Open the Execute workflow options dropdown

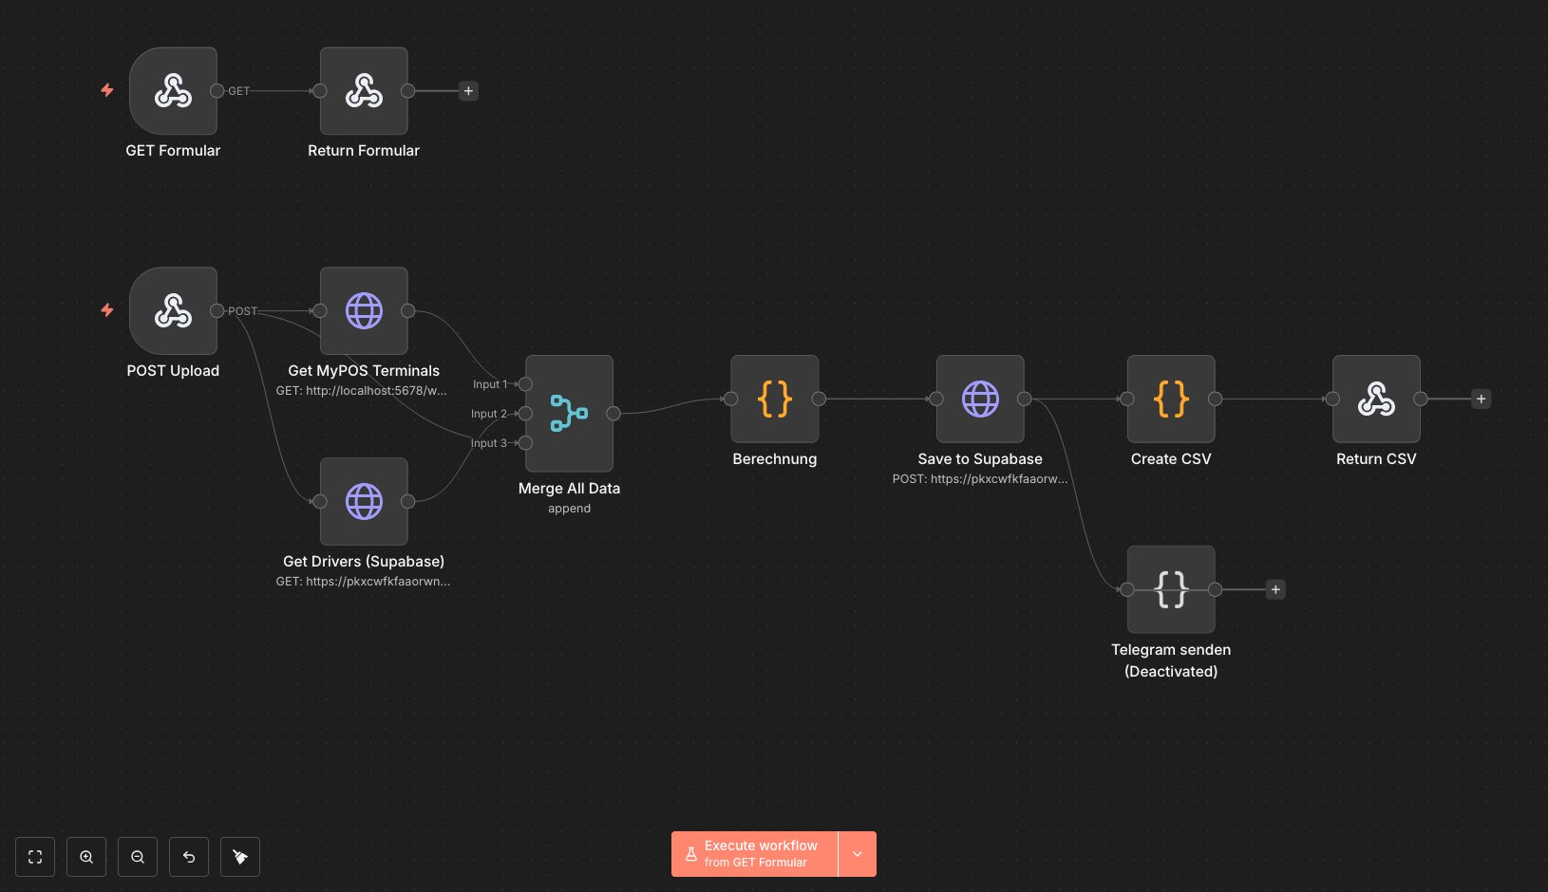[x=857, y=853]
